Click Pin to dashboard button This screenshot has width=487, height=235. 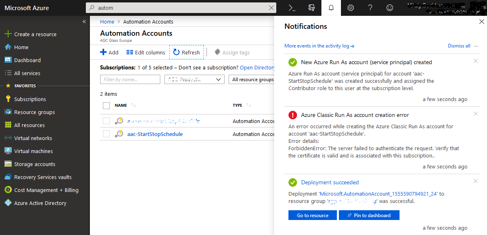(369, 215)
